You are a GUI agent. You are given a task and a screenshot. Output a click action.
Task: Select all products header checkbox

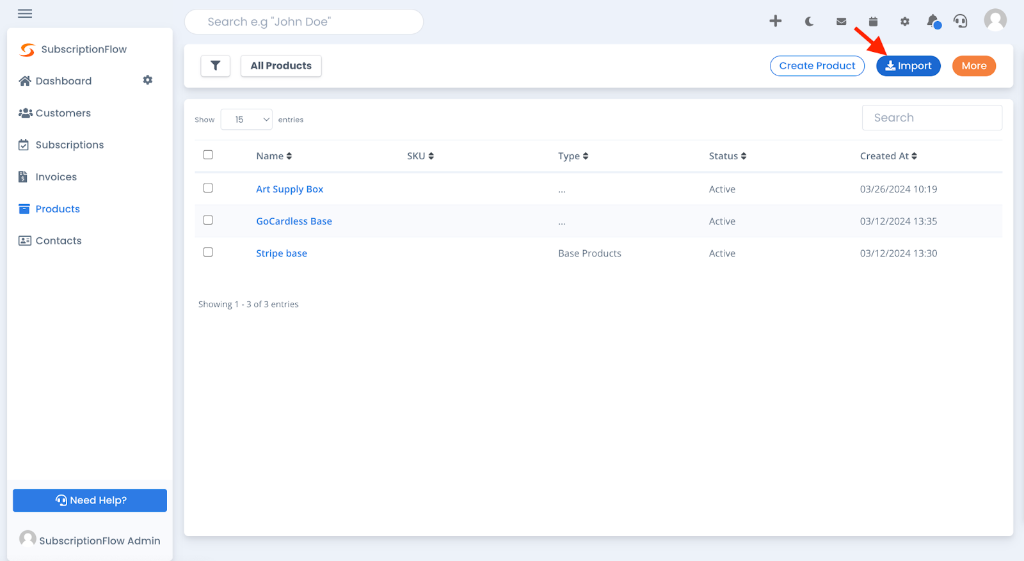(x=208, y=155)
